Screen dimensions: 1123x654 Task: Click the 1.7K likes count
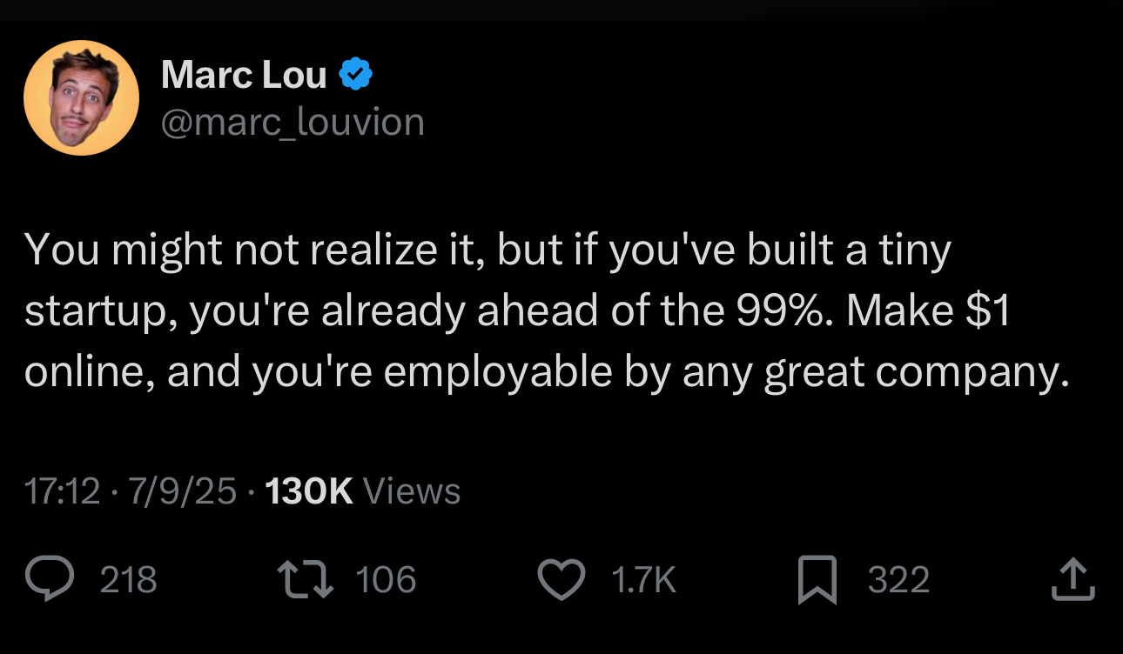tap(644, 580)
